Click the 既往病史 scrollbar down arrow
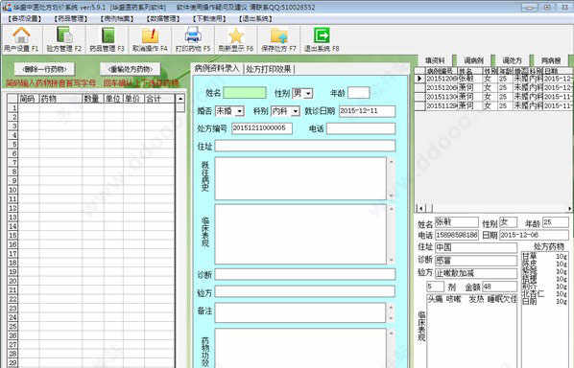 coord(392,195)
